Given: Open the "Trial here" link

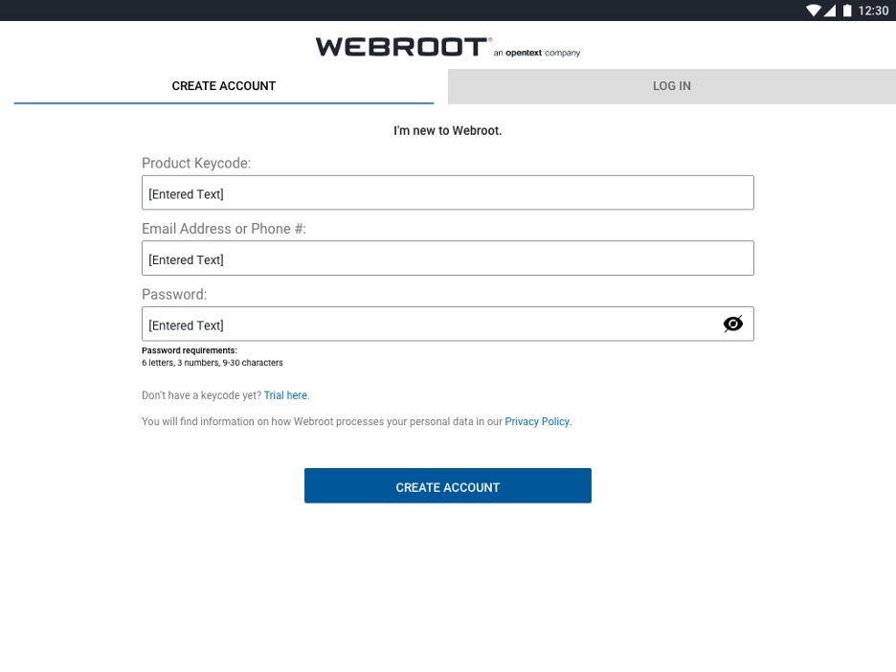Looking at the screenshot, I should pyautogui.click(x=286, y=395).
